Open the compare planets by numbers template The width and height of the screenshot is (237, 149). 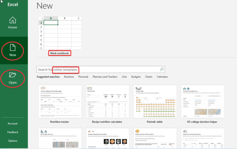[107, 138]
